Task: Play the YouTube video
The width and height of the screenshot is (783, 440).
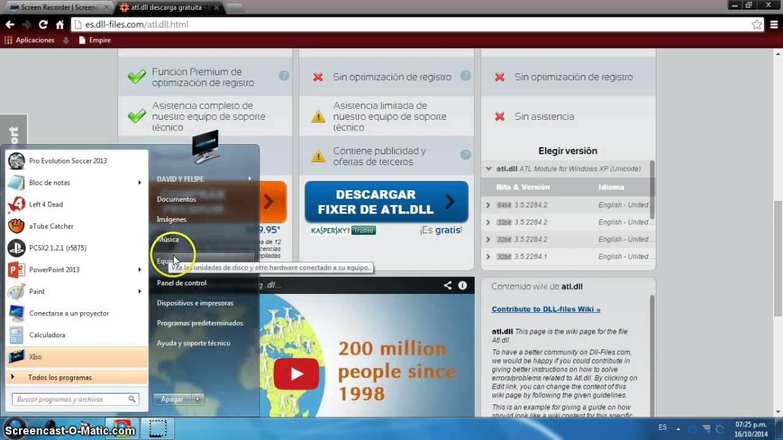Action: (x=297, y=373)
